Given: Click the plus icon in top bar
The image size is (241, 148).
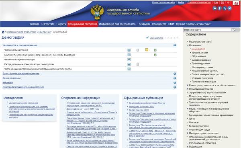Looking at the screenshot, I should (228, 3).
